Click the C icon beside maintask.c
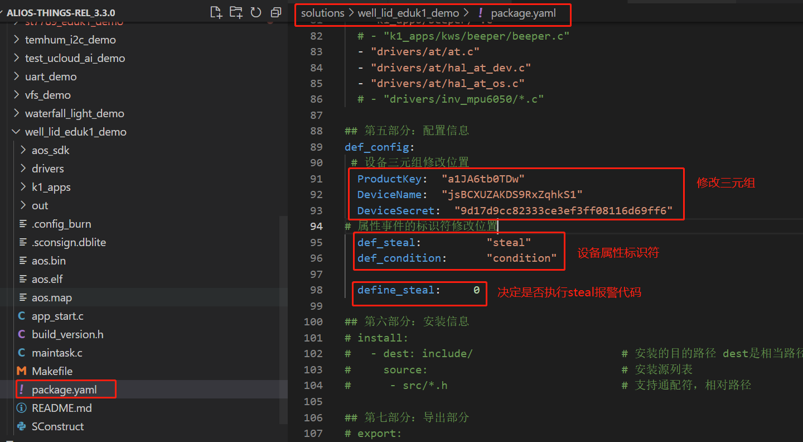This screenshot has width=803, height=442. pyautogui.click(x=22, y=353)
